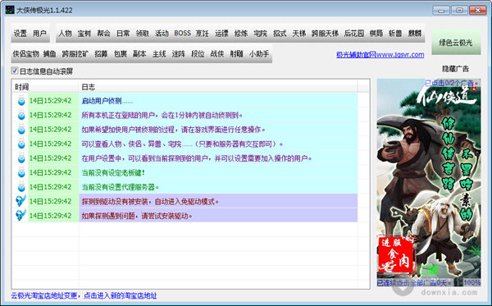Image resolution: width=492 pixels, height=306 pixels.
Task: Select the 迷阵 tab
Action: pos(179,54)
